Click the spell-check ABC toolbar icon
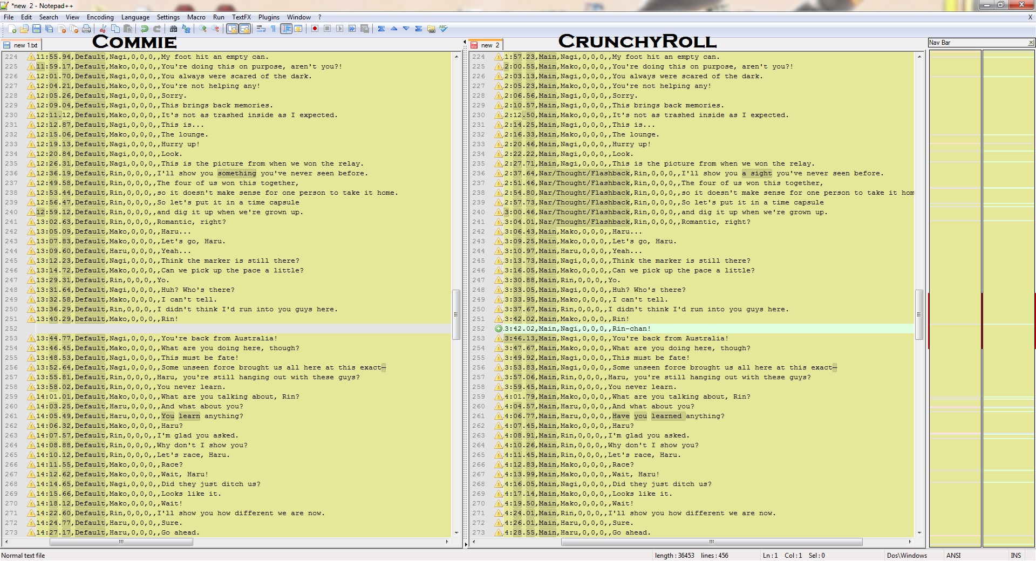The image size is (1036, 561). 444,29
